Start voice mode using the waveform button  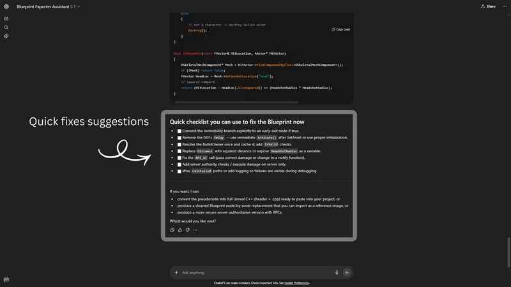point(347,272)
